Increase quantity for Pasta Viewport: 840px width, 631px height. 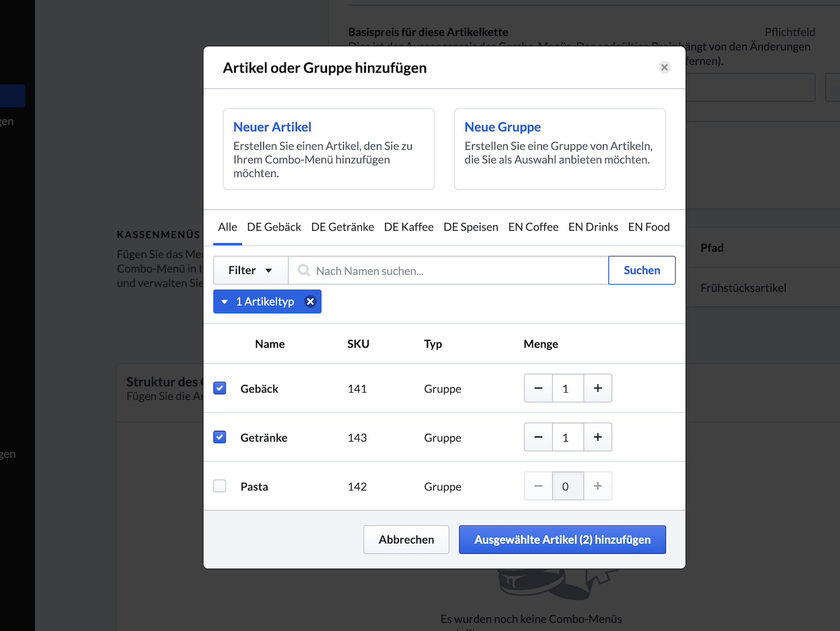click(598, 486)
